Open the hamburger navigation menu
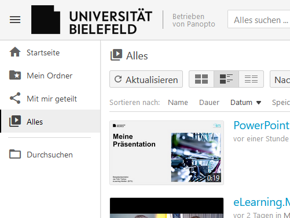Screen dimensions: 290x218 (15, 20)
